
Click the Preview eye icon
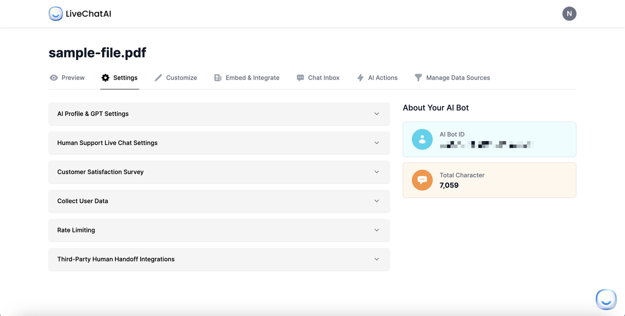54,77
